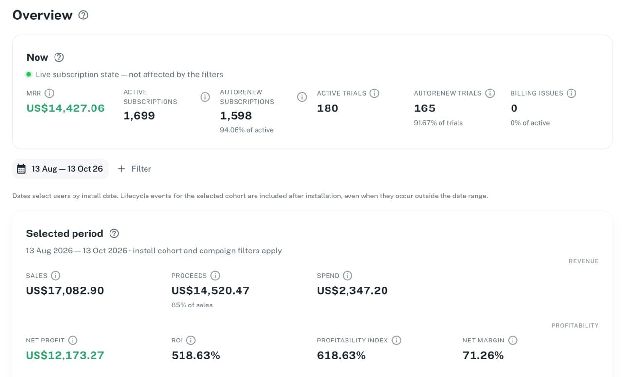Open Net Margin info icon
This screenshot has width=623, height=377.
click(x=513, y=340)
